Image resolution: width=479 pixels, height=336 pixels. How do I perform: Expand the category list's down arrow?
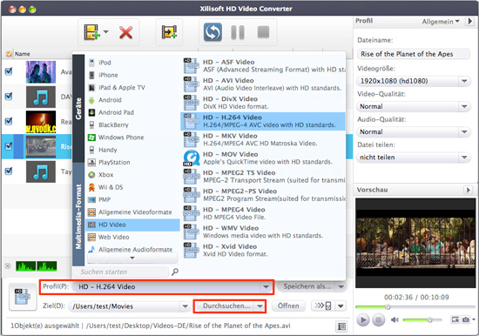[x=132, y=259]
